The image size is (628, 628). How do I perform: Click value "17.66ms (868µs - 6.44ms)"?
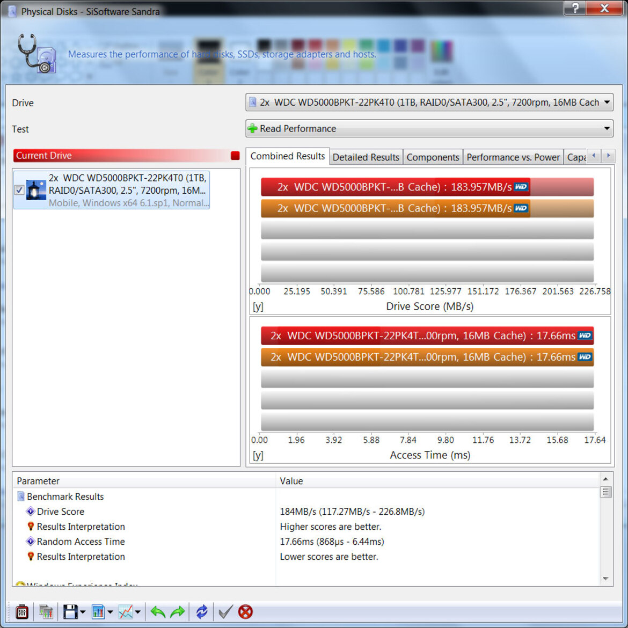click(332, 542)
